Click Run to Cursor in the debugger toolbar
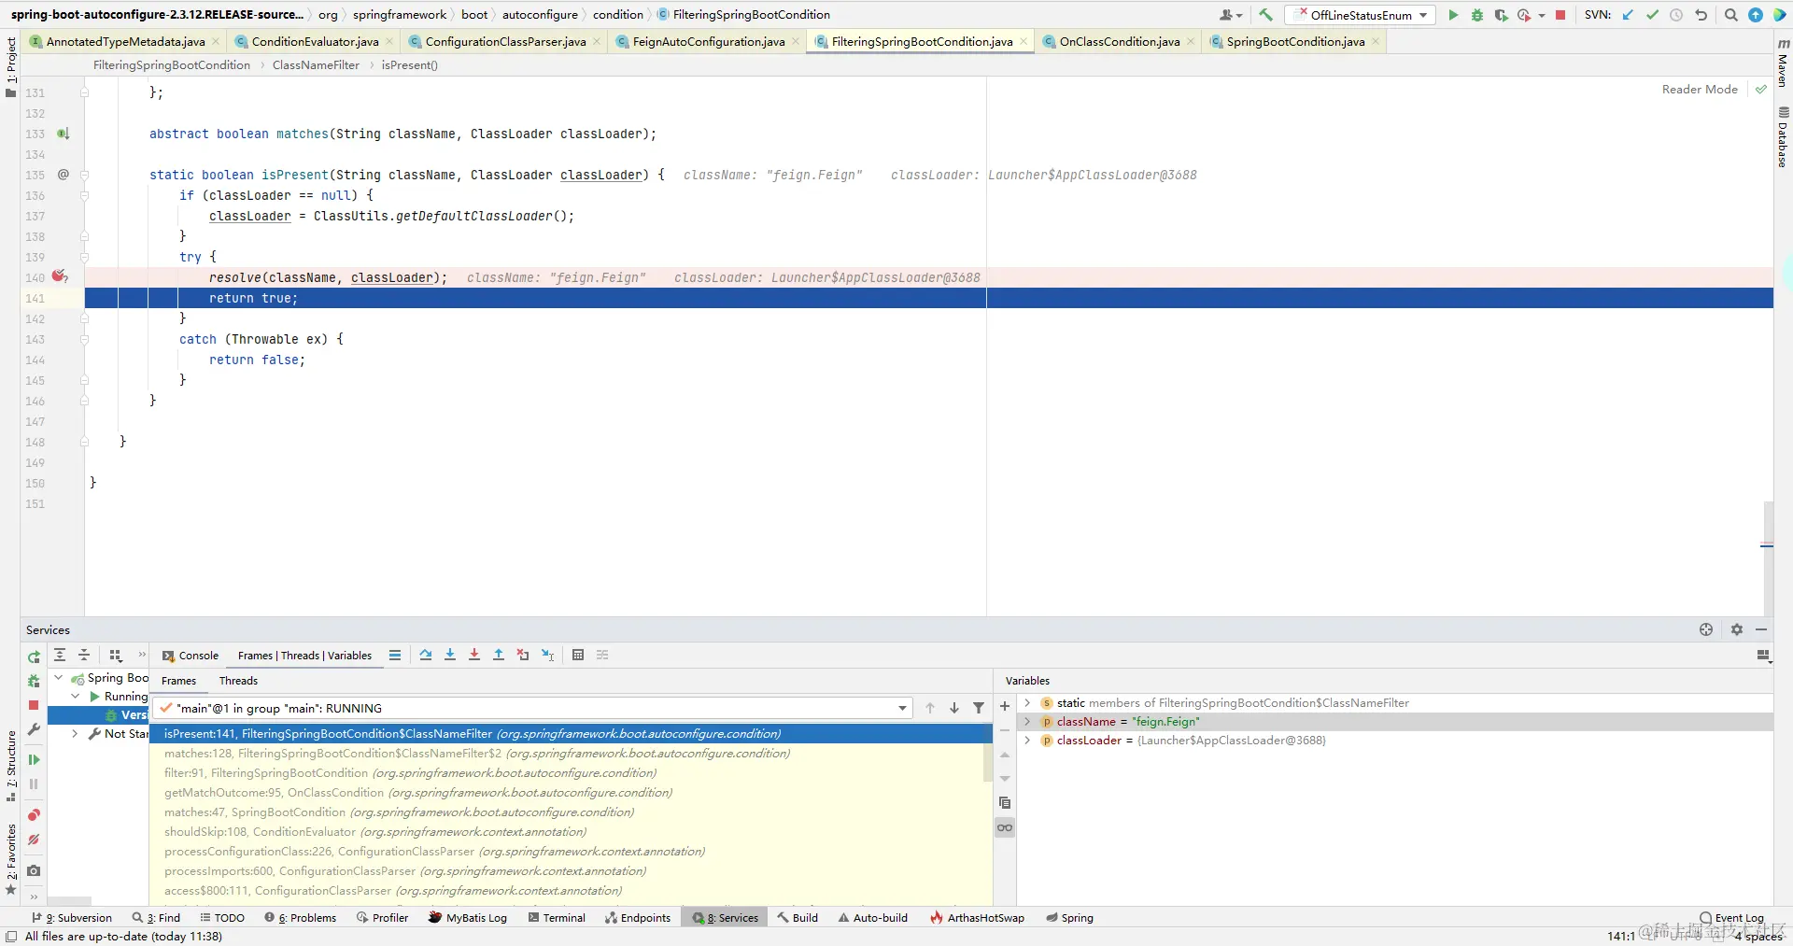Image resolution: width=1793 pixels, height=946 pixels. tap(548, 655)
